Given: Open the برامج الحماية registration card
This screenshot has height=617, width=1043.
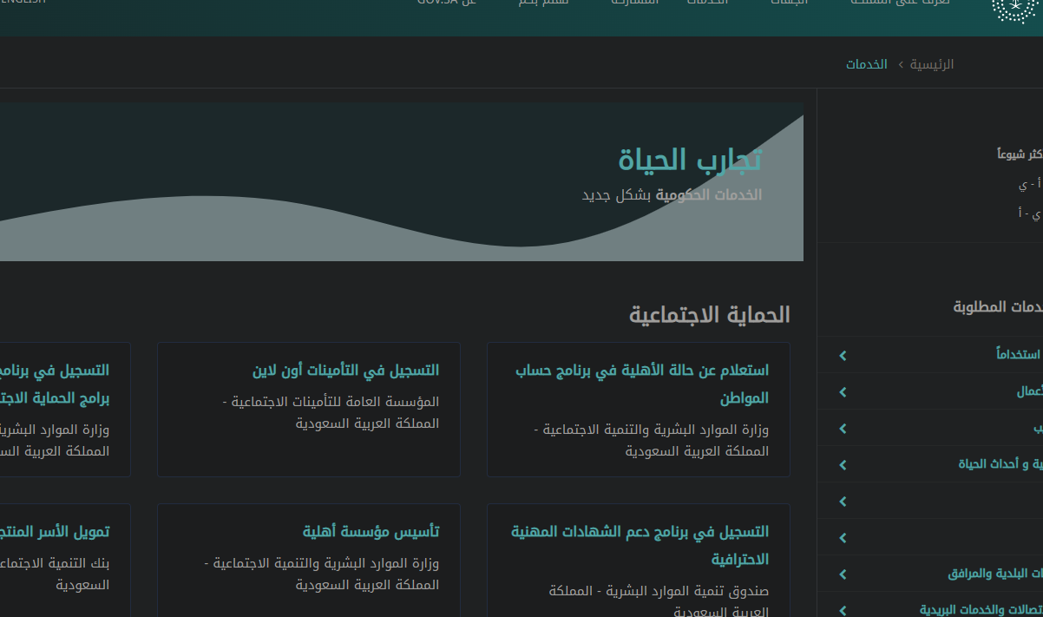Looking at the screenshot, I should tap(55, 384).
